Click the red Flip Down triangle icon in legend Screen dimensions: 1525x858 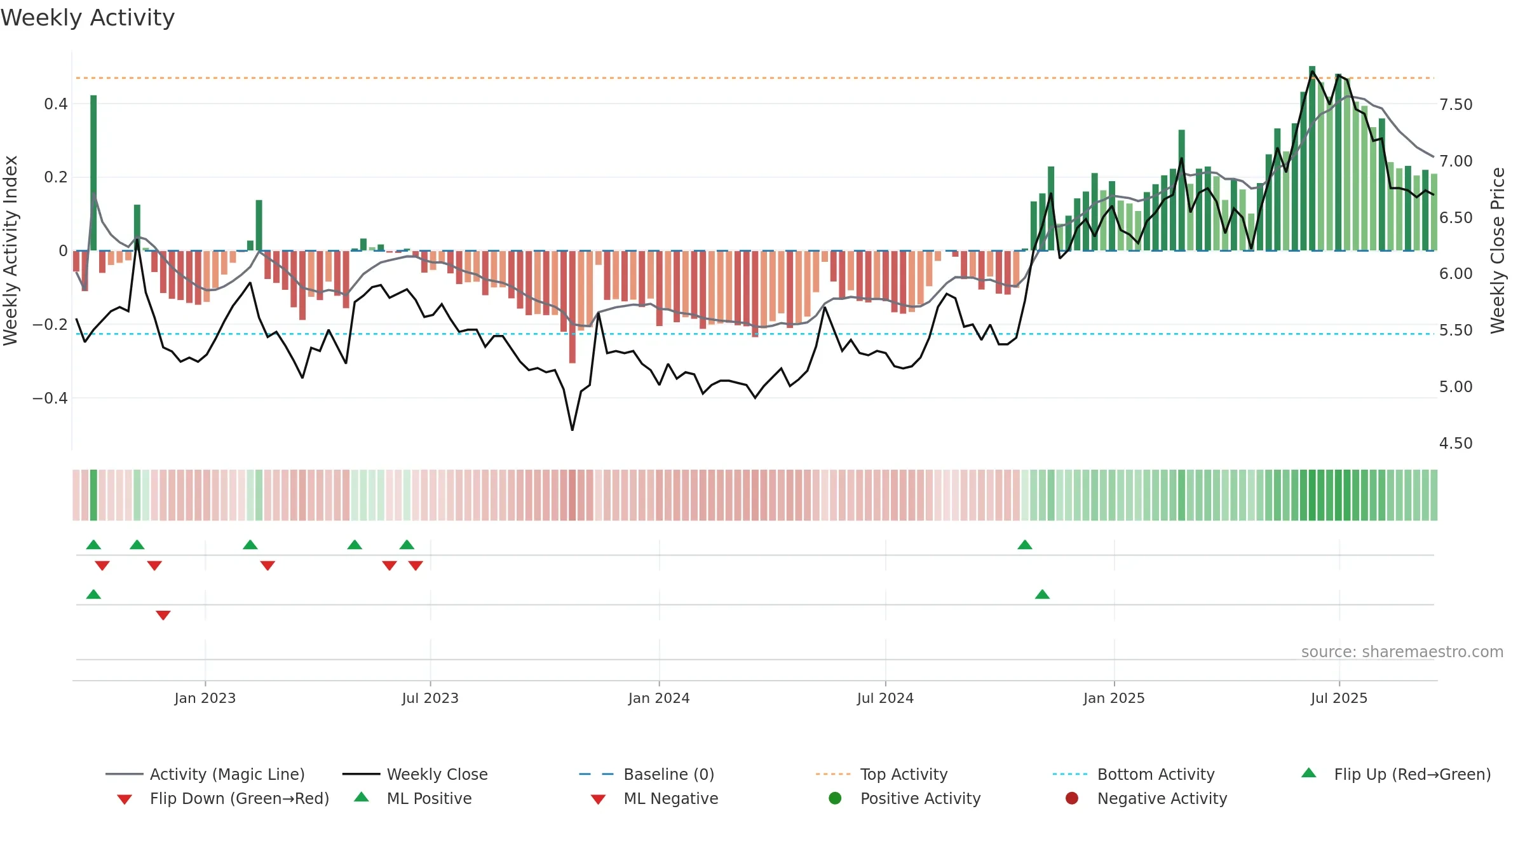tap(125, 800)
